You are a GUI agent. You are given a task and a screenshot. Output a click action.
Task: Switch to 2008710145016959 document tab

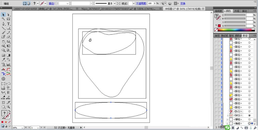coord(43,9)
